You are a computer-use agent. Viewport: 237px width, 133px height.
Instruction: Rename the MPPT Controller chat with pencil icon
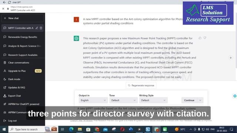point(37,28)
